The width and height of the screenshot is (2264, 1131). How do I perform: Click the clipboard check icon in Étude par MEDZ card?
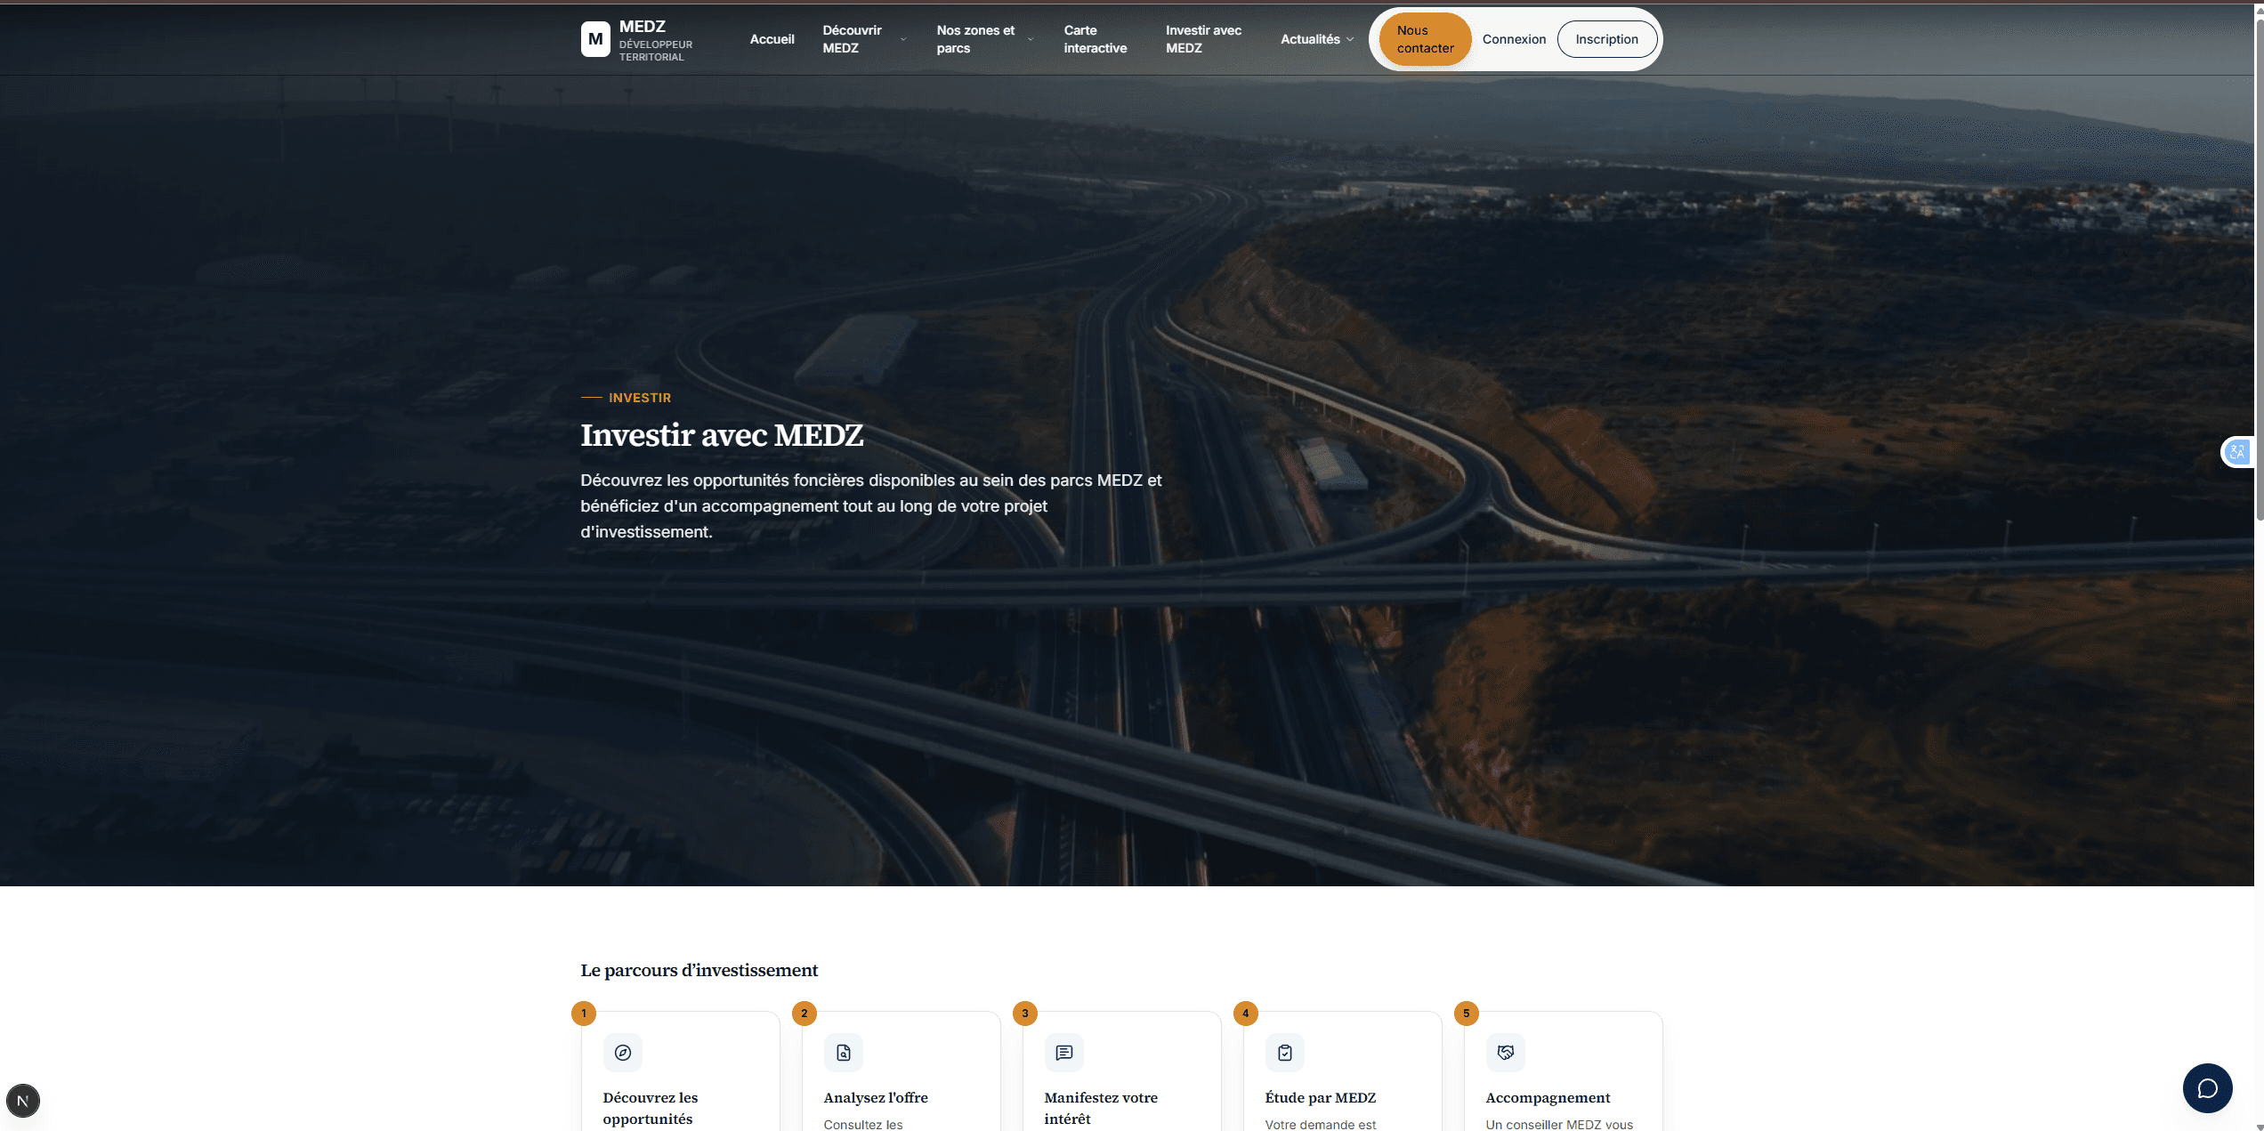point(1285,1053)
